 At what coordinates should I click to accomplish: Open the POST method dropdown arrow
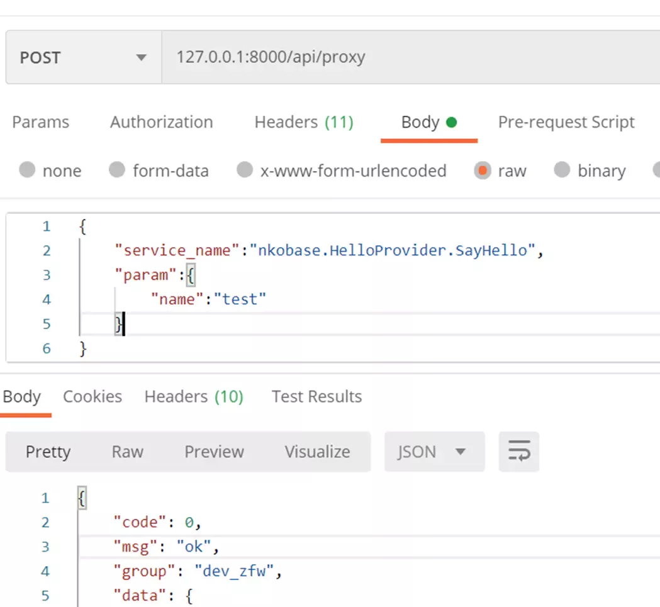[141, 57]
